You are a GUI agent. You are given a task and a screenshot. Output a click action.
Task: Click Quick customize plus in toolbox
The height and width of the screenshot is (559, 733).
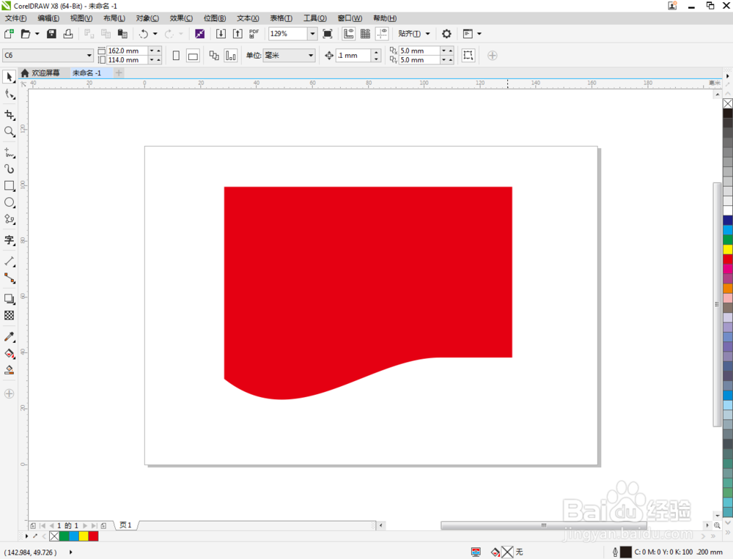pos(10,394)
